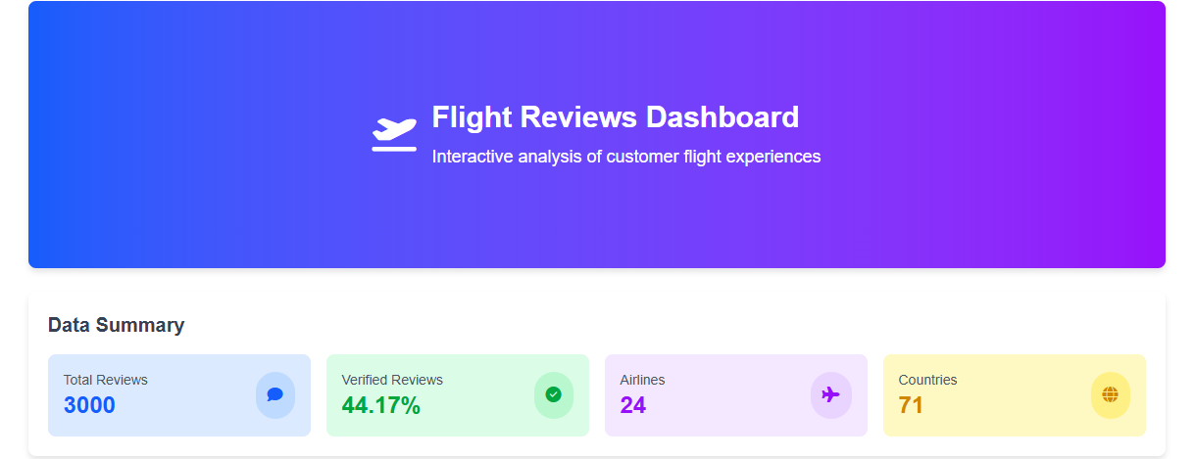This screenshot has height=459, width=1196.
Task: Click the blue chat bubble reviews icon
Action: [x=275, y=395]
